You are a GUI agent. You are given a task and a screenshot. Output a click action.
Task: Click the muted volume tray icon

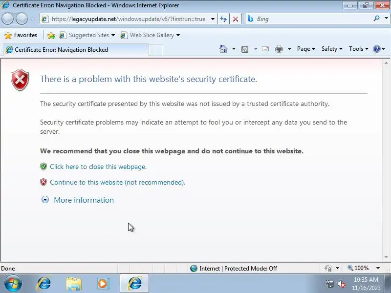(342, 284)
